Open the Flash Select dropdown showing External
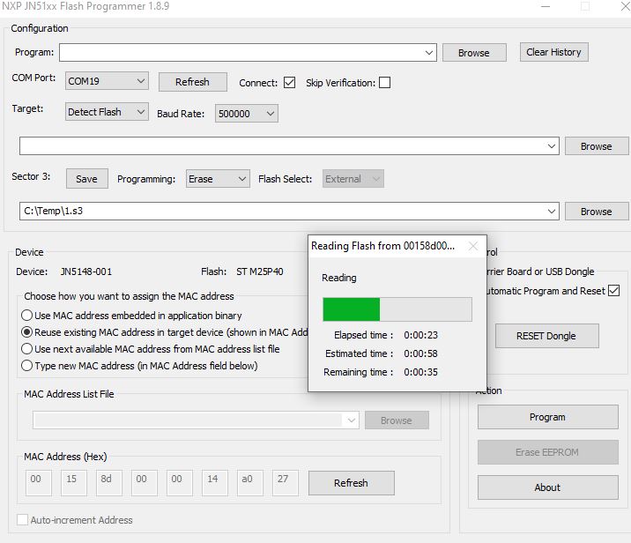The width and height of the screenshot is (631, 543). pos(353,179)
